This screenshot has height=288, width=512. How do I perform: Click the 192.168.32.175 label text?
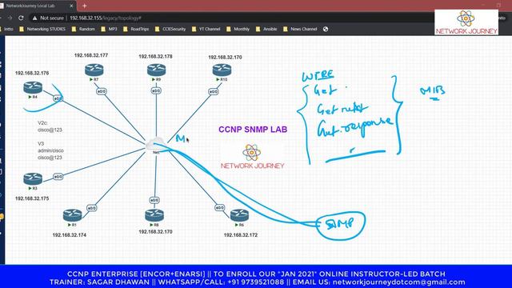(32, 198)
